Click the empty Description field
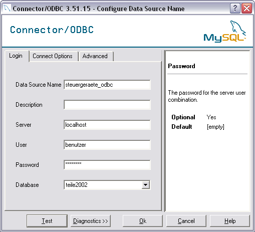The width and height of the screenshot is (255, 232). point(107,105)
